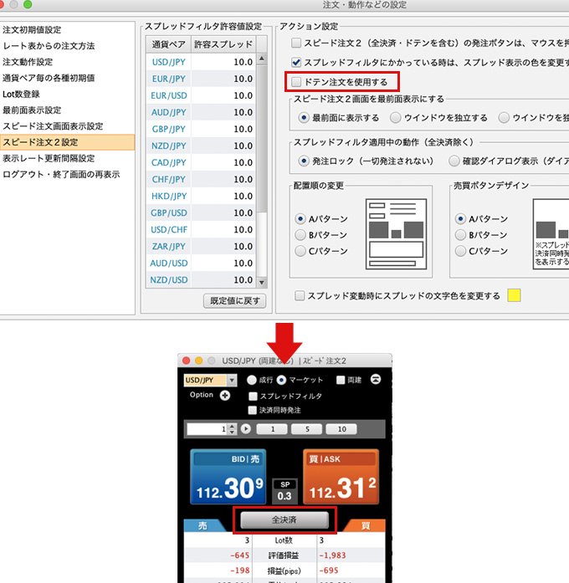Screen dimensions: 569x583
Task: Click the lot quantity stepper arrows
Action: 233,429
